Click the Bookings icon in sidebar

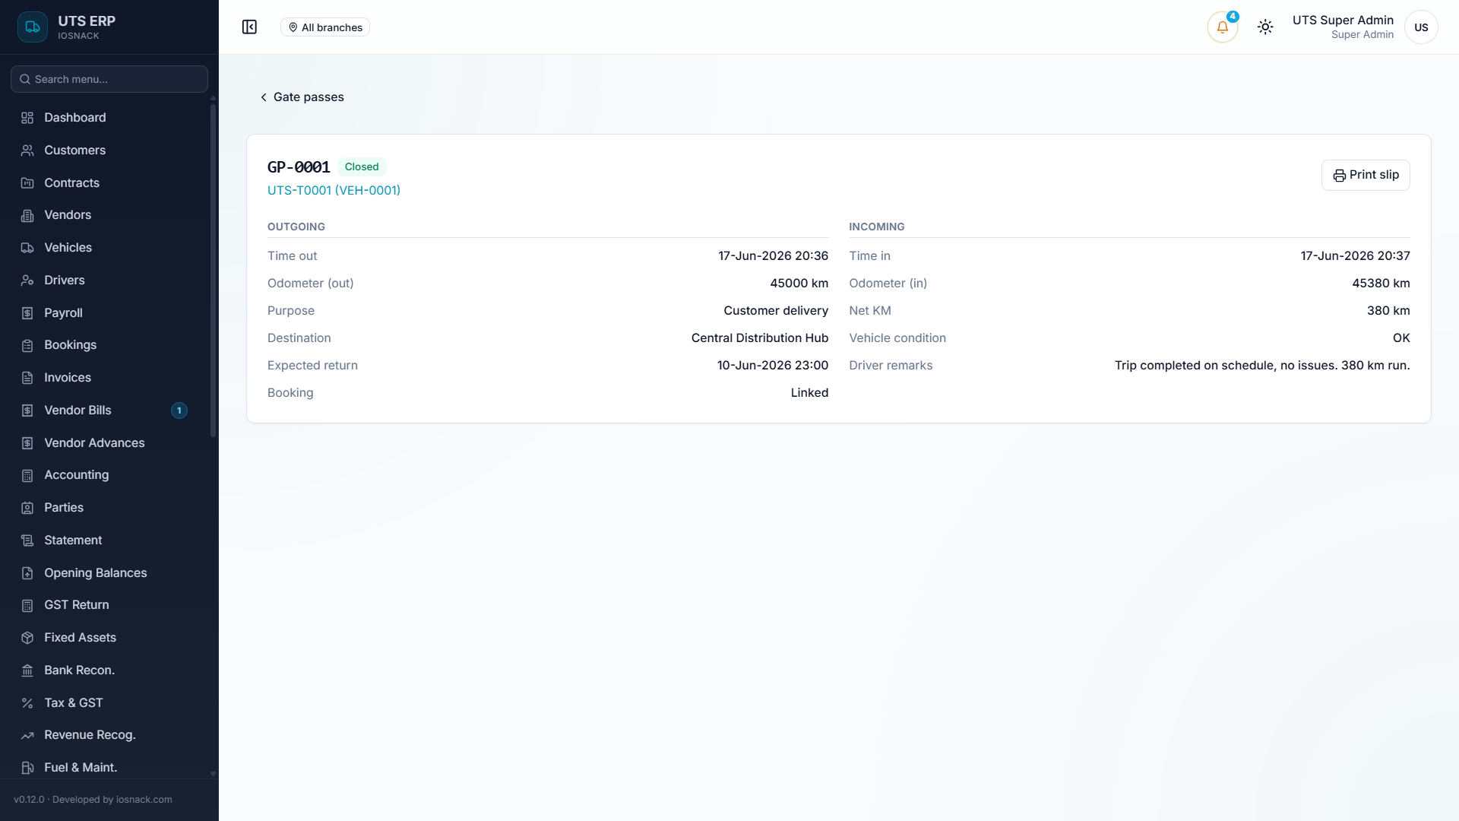pyautogui.click(x=27, y=345)
